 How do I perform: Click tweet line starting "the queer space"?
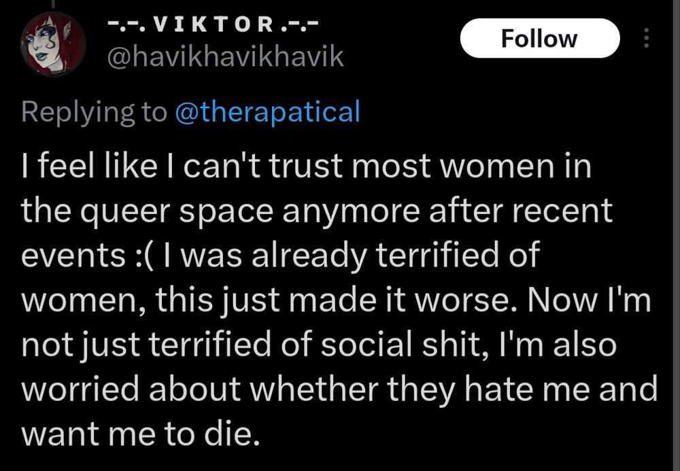(x=316, y=212)
